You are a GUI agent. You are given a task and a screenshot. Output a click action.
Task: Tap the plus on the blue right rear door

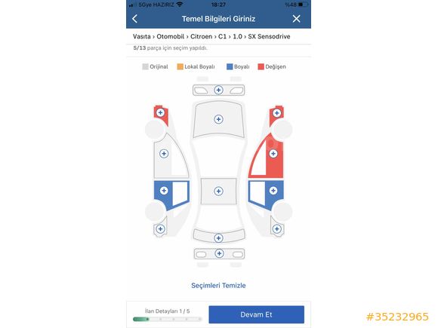point(273,191)
